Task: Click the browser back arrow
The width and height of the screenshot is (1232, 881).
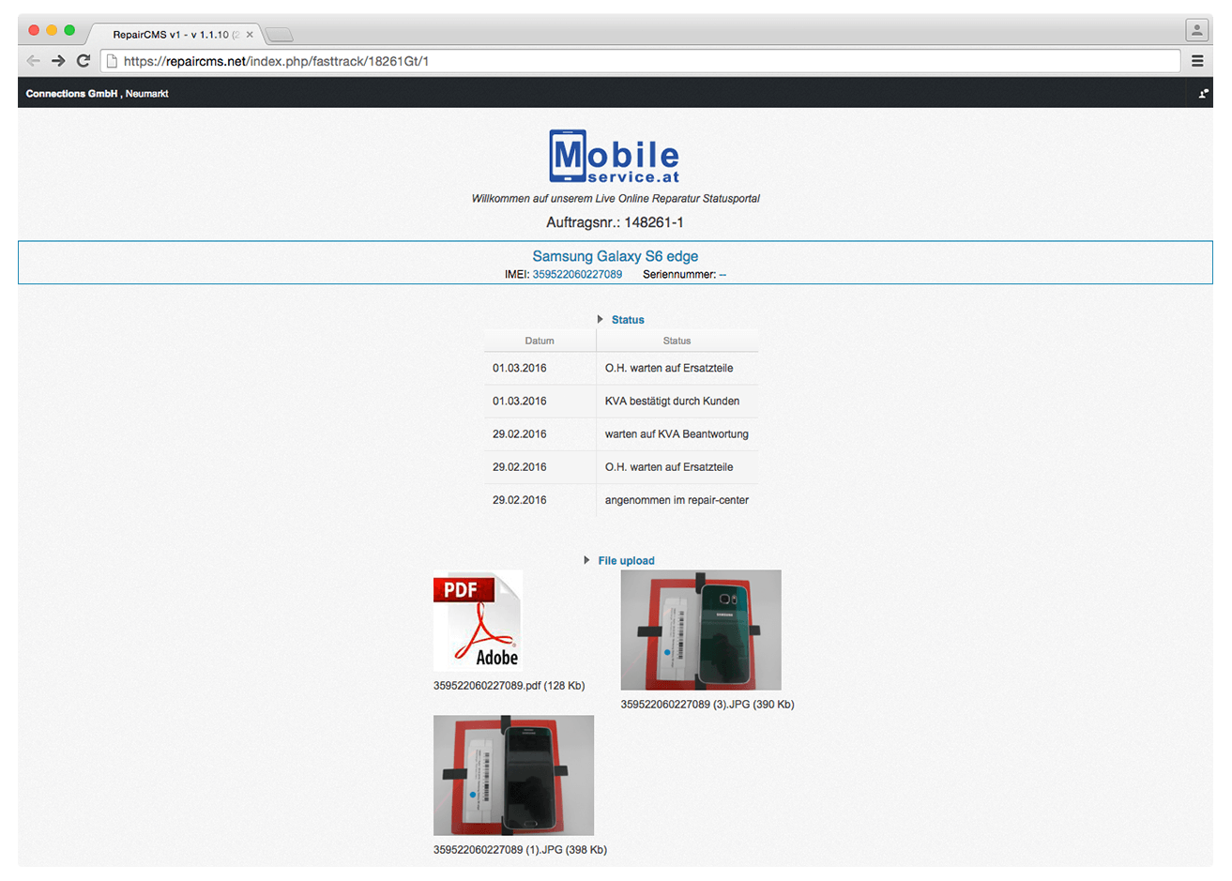Action: pos(34,61)
